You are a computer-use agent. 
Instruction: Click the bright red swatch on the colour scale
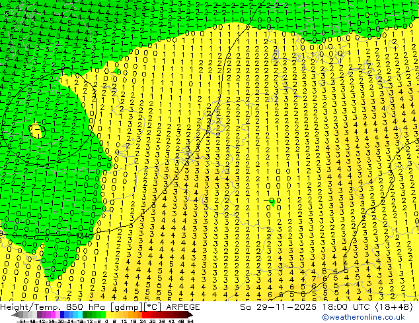(x=144, y=315)
